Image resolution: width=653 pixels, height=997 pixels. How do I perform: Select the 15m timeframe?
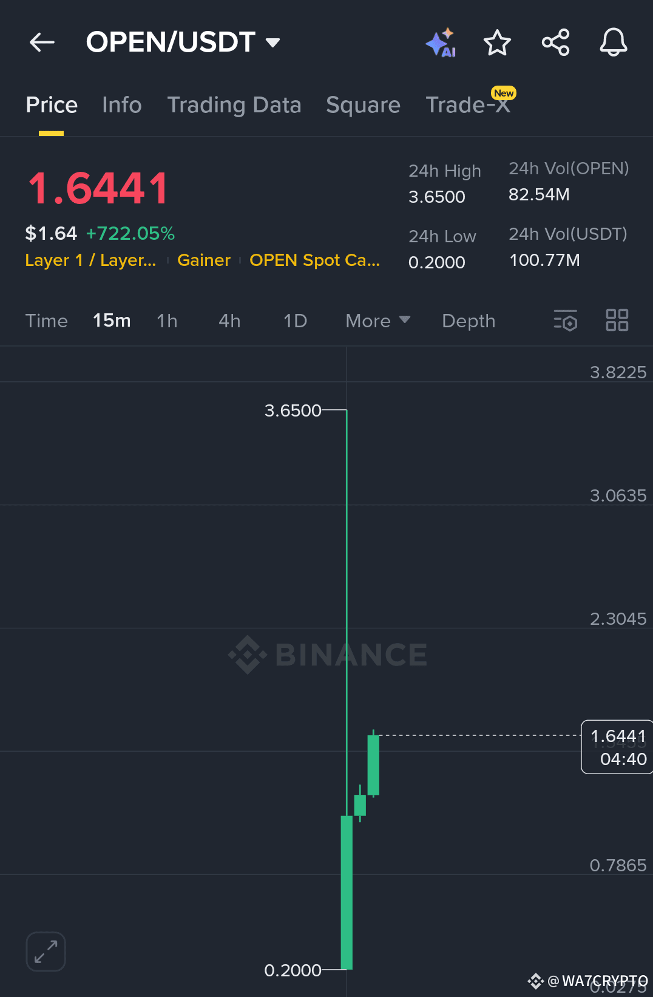[112, 321]
